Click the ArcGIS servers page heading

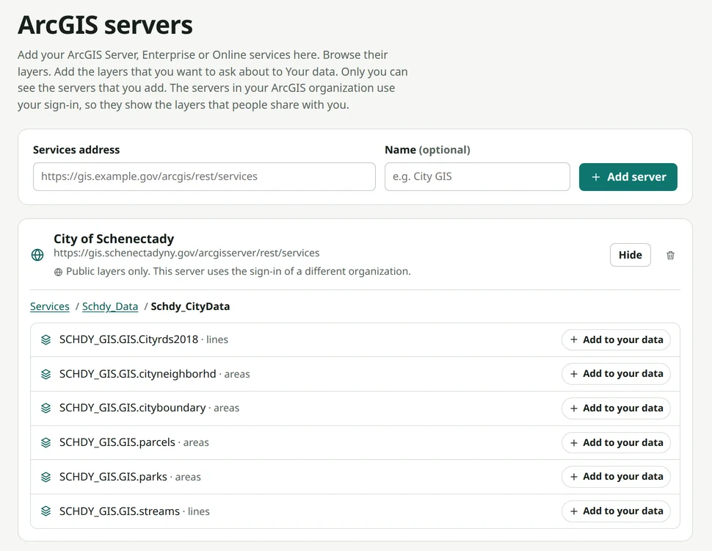105,25
